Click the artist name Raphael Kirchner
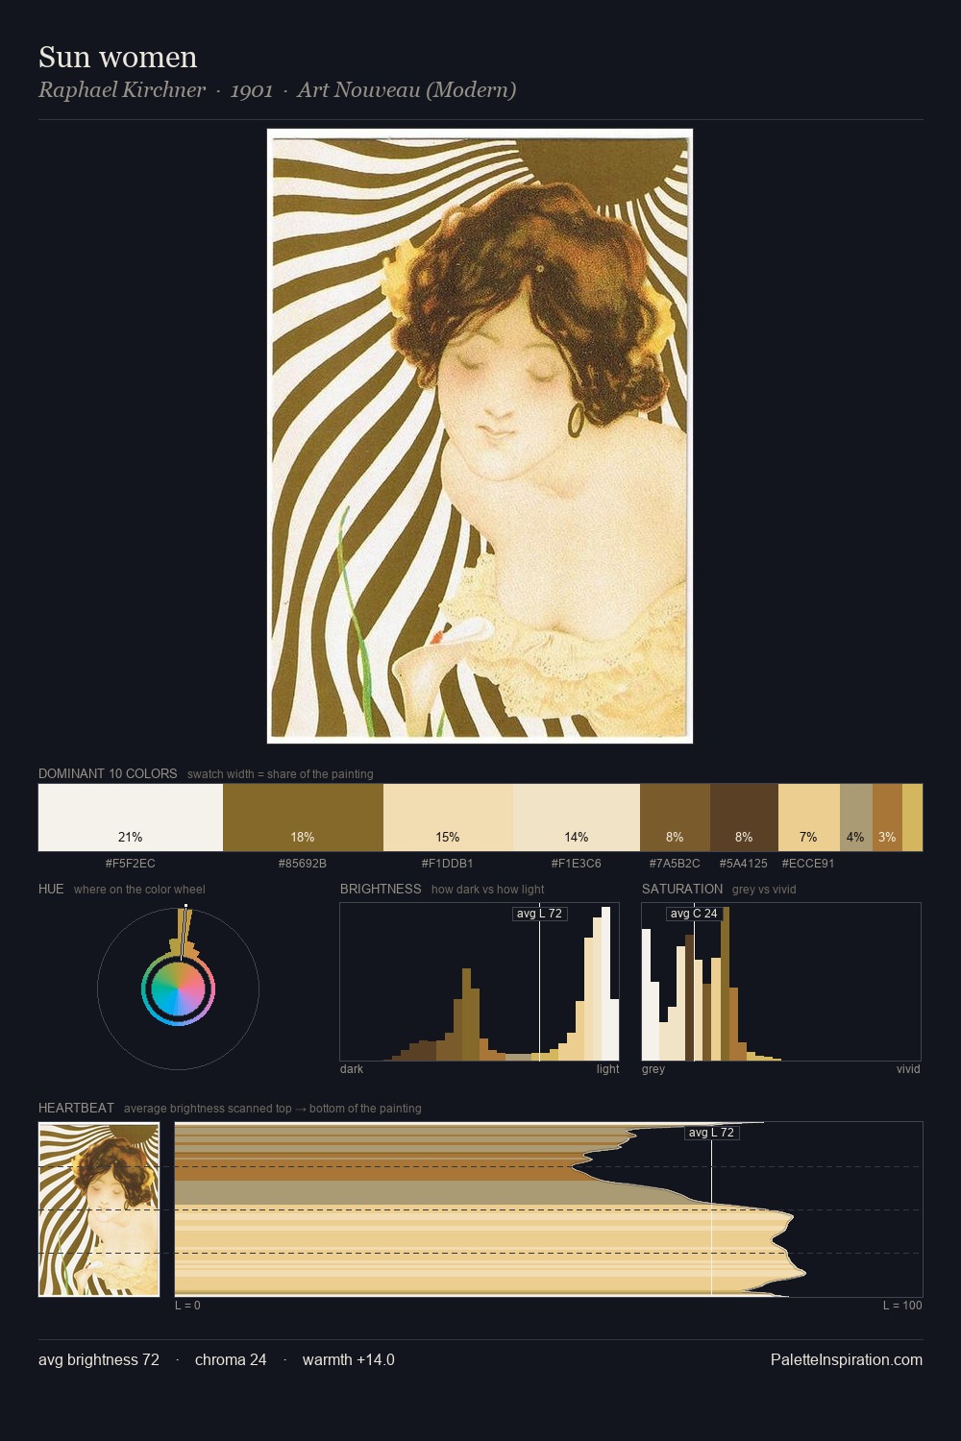 point(122,90)
